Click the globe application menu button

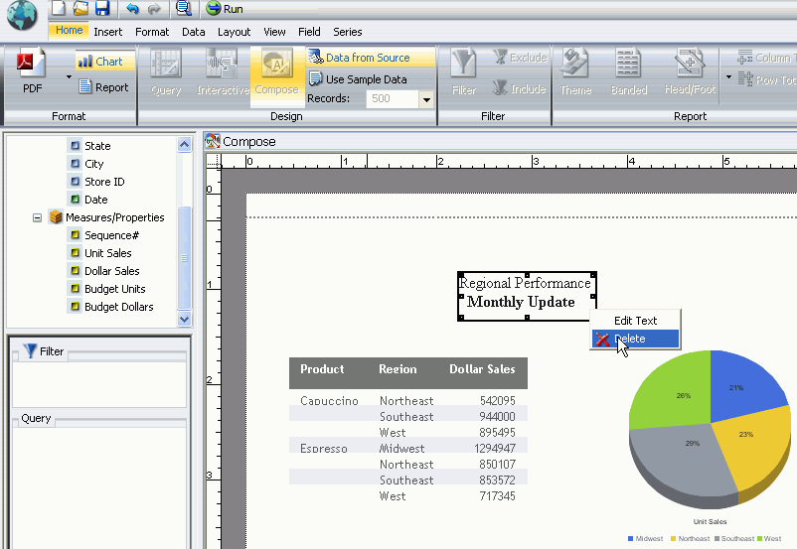(x=21, y=14)
